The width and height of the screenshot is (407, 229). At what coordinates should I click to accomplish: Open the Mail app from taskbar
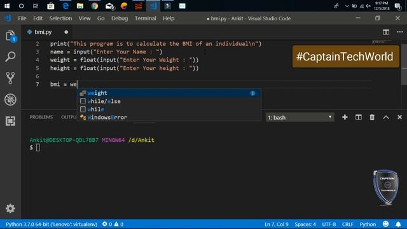point(110,6)
